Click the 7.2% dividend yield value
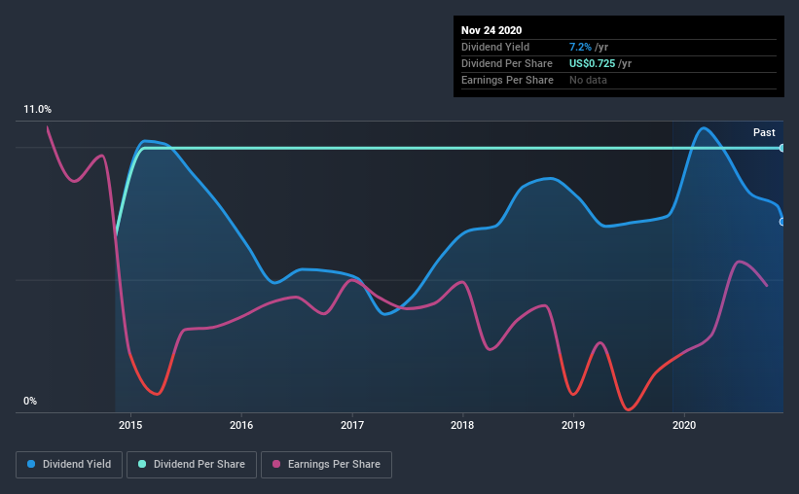The image size is (799, 494). point(580,47)
